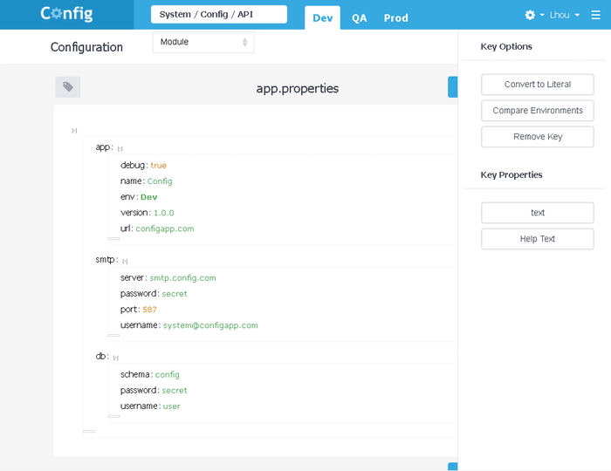Screen dimensions: 611x471
Task: Select the url value configapp.com
Action: (x=165, y=229)
